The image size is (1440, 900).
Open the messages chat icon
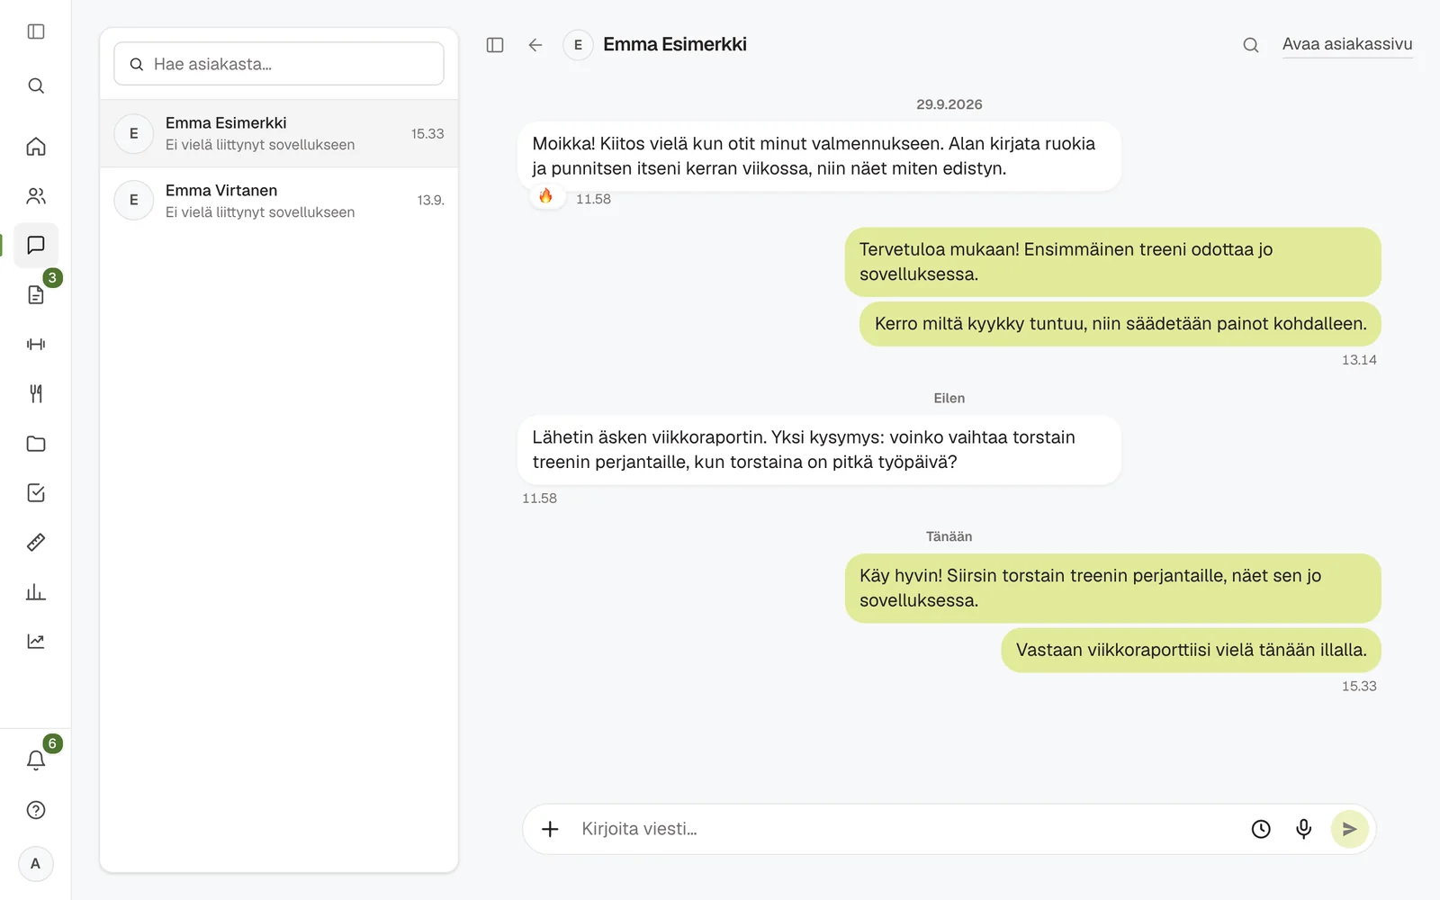[36, 245]
